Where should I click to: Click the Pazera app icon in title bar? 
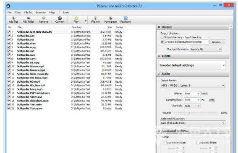coord(8,6)
